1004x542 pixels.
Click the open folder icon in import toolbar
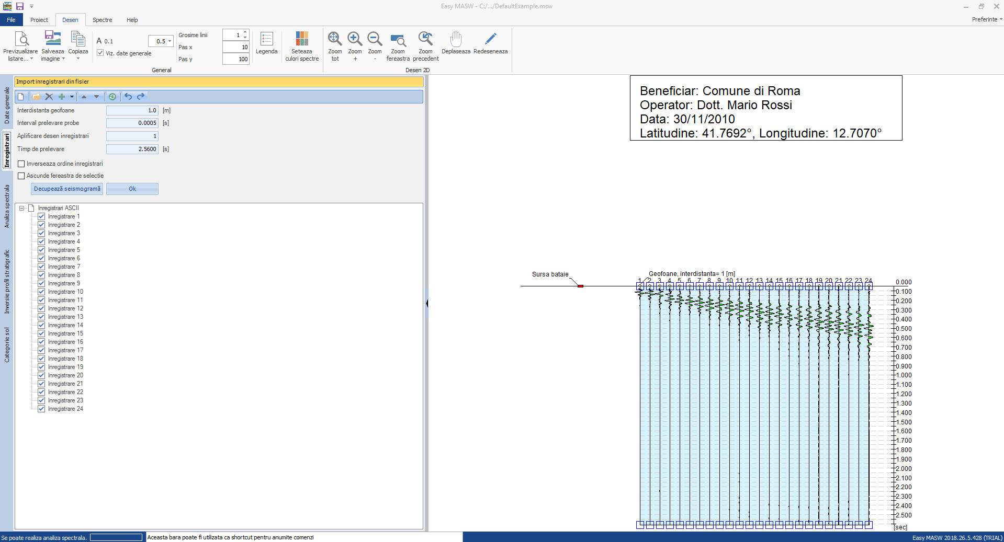tap(36, 97)
